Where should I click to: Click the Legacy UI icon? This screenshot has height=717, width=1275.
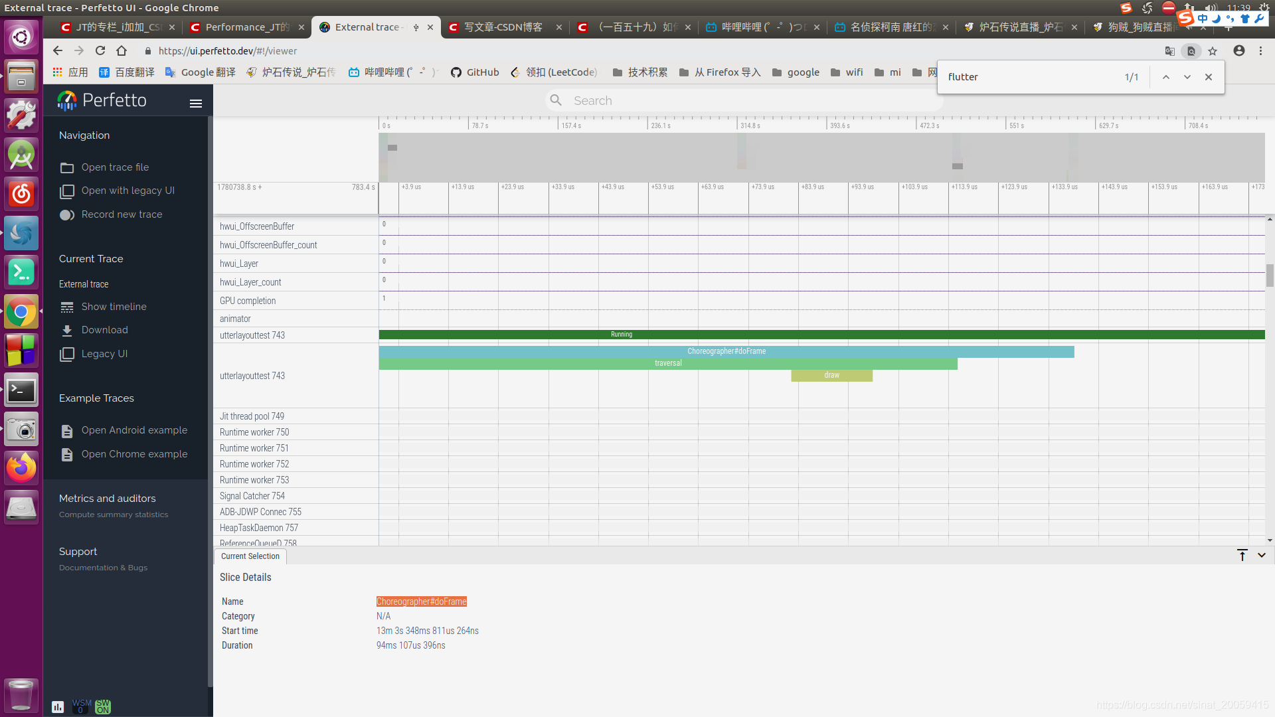[67, 355]
